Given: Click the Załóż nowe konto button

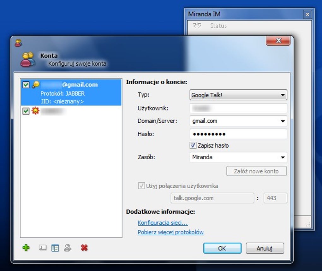Looking at the screenshot, I should coord(256,171).
